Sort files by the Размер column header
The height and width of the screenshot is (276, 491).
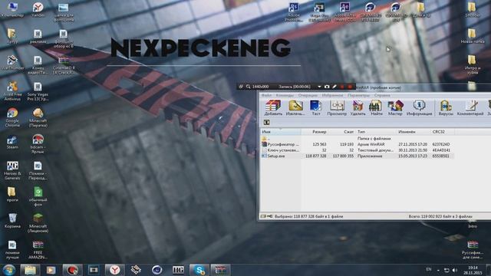click(315, 132)
